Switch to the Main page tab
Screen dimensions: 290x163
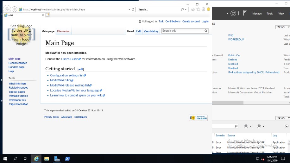[x=48, y=31]
